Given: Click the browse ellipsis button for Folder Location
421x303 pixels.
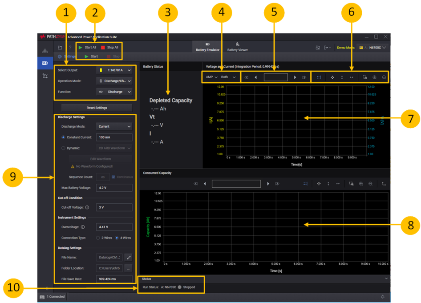Looking at the screenshot, I should point(129,268).
